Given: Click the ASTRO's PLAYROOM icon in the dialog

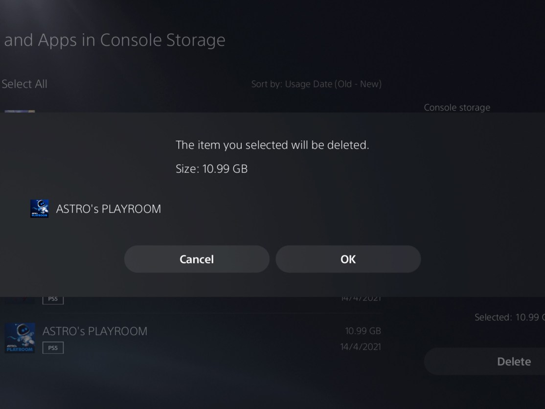Looking at the screenshot, I should 39,208.
